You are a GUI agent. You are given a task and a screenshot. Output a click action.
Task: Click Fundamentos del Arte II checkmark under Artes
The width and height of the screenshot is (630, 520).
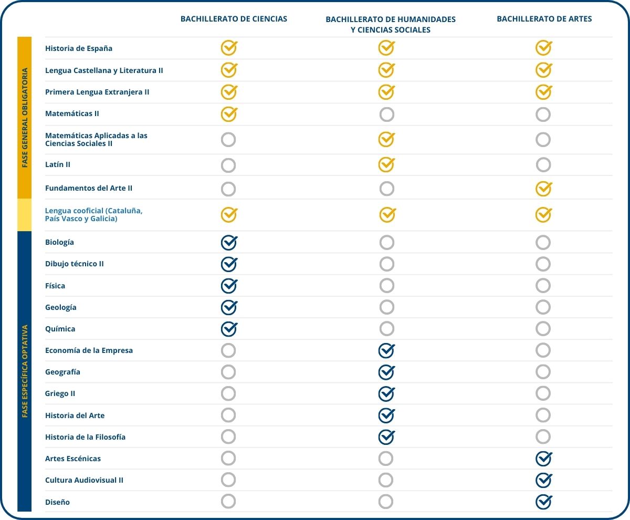coord(543,189)
